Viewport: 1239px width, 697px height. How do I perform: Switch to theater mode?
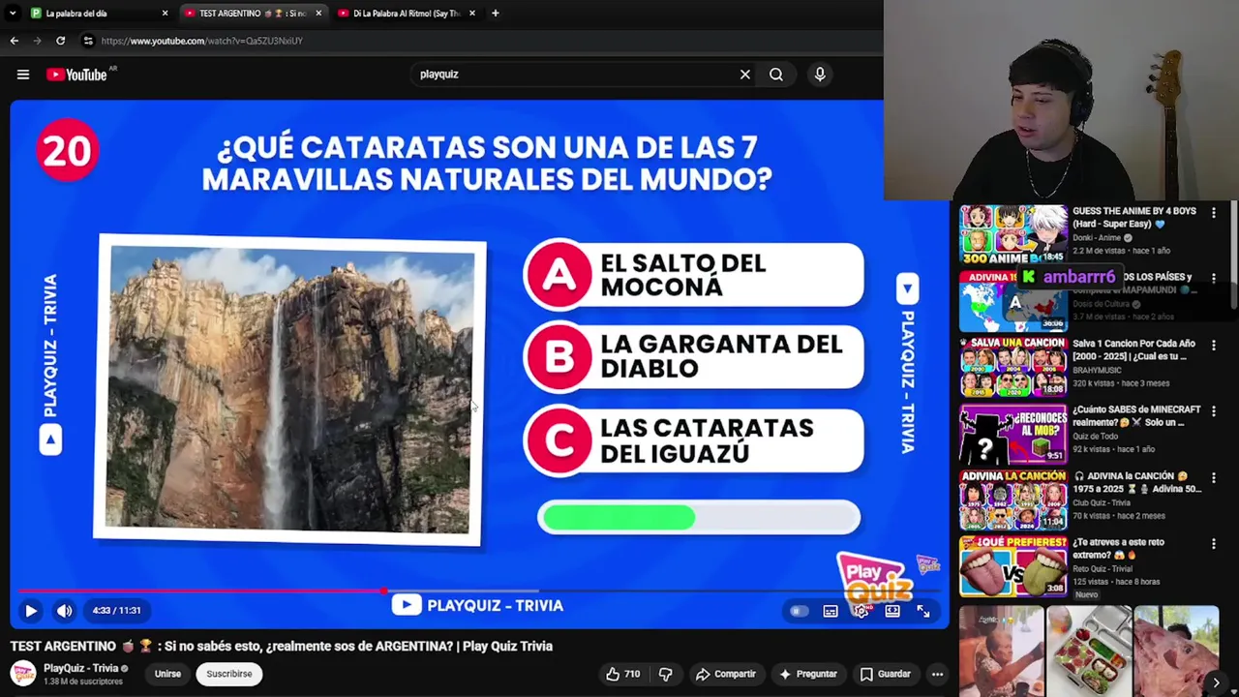click(892, 611)
